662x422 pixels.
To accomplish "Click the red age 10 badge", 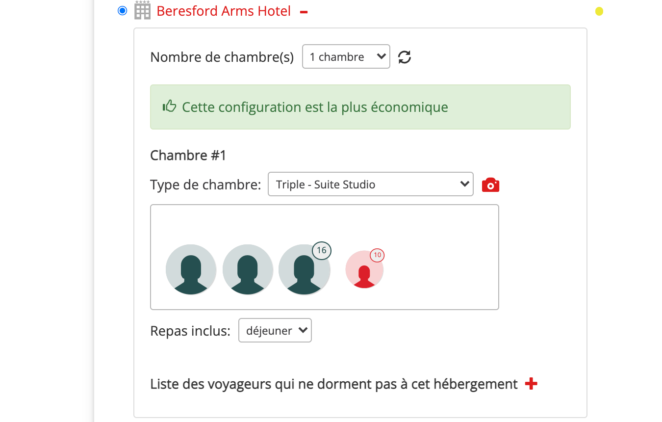I will tap(377, 255).
